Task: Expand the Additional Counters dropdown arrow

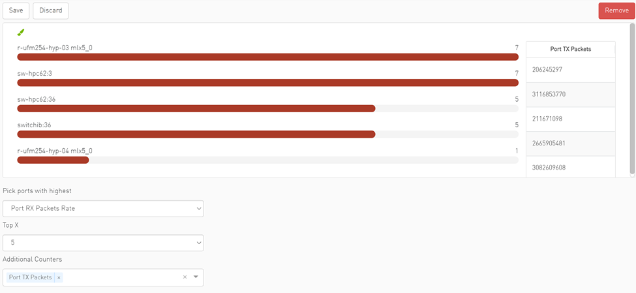Action: pyautogui.click(x=196, y=277)
